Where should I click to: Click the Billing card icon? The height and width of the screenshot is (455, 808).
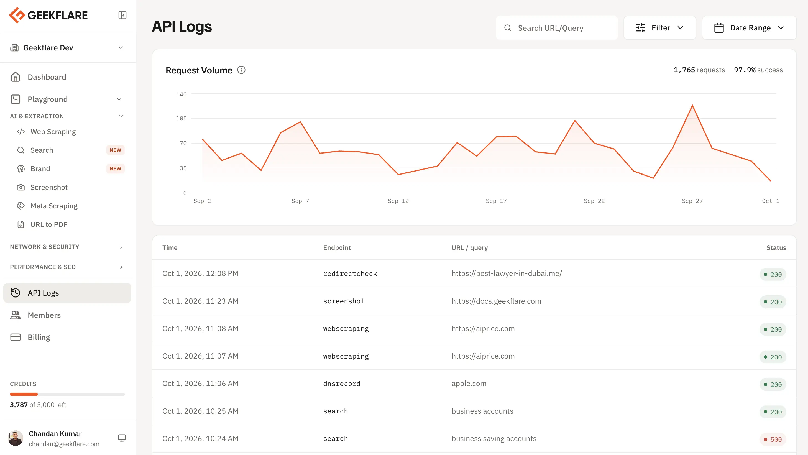coord(15,338)
